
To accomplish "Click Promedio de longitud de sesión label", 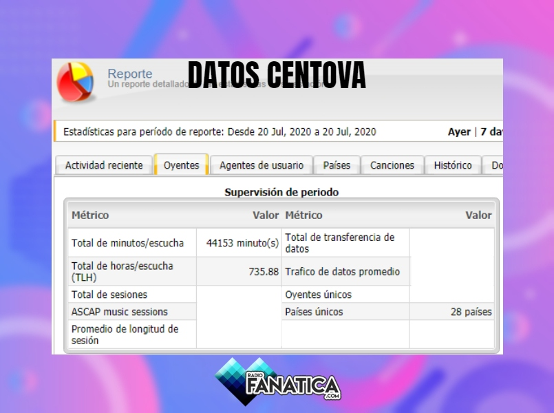I will coord(125,335).
